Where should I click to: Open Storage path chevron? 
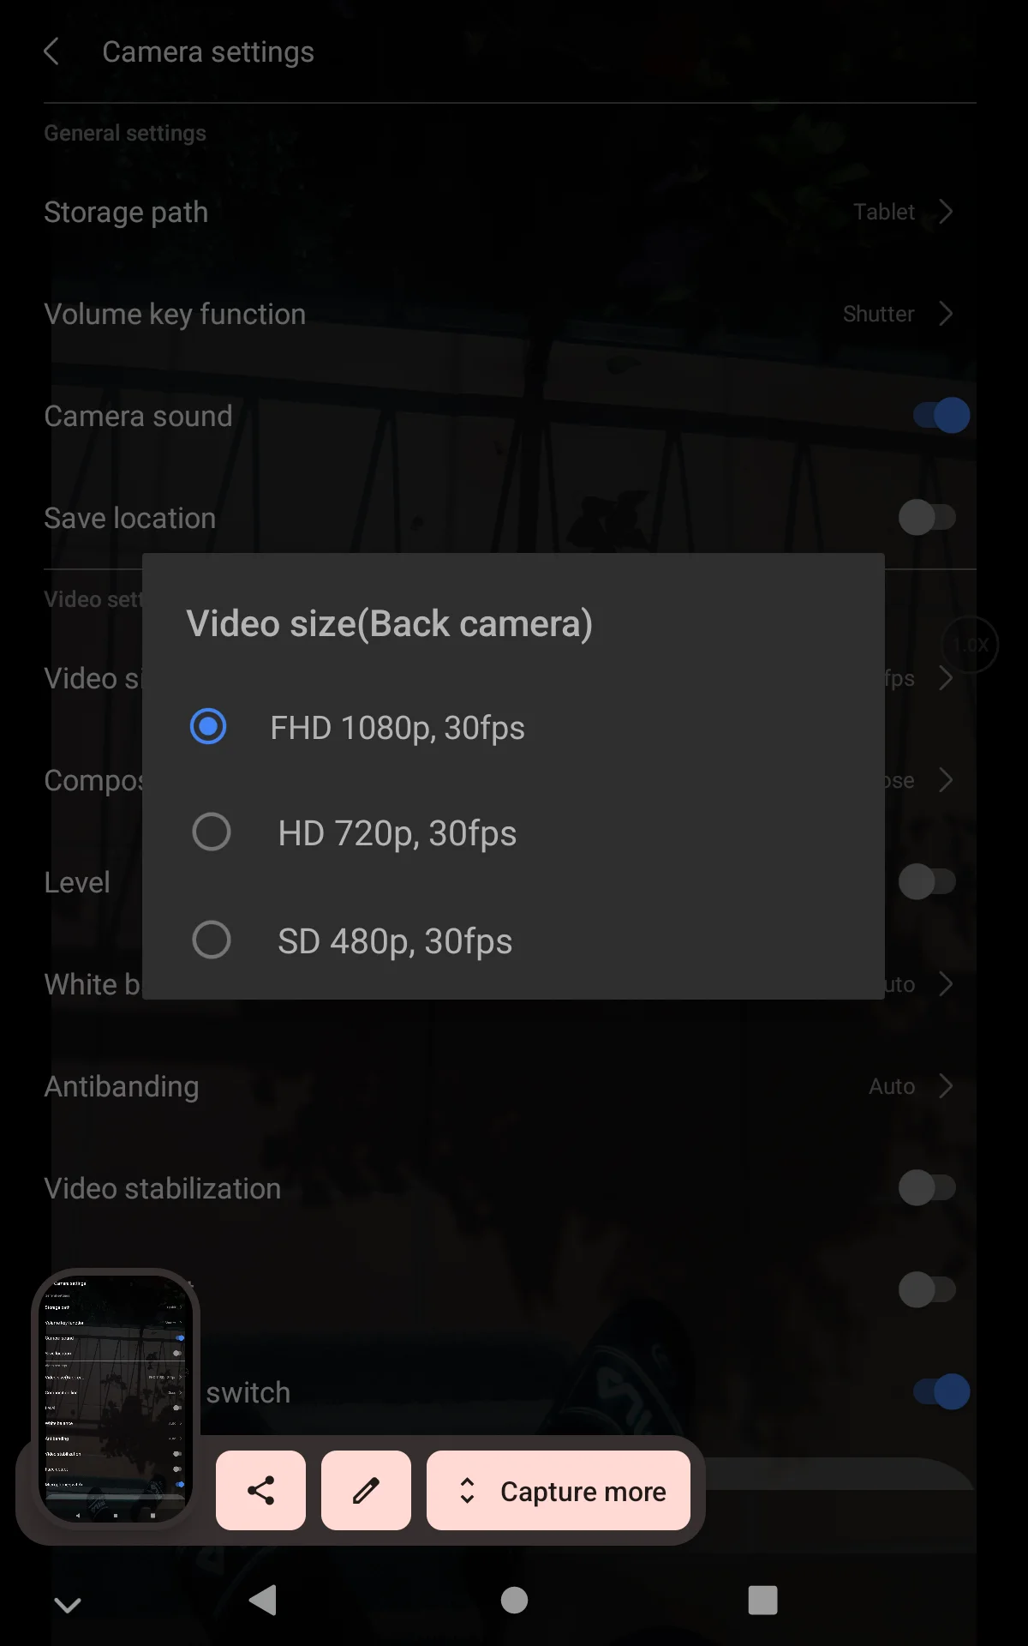pos(945,212)
